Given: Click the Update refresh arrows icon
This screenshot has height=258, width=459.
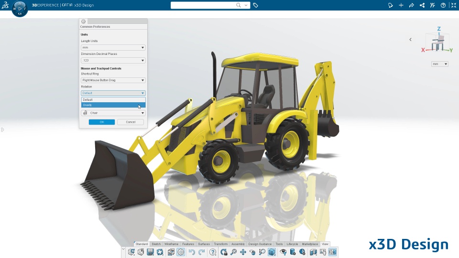Looking at the screenshot, I should coord(160,252).
